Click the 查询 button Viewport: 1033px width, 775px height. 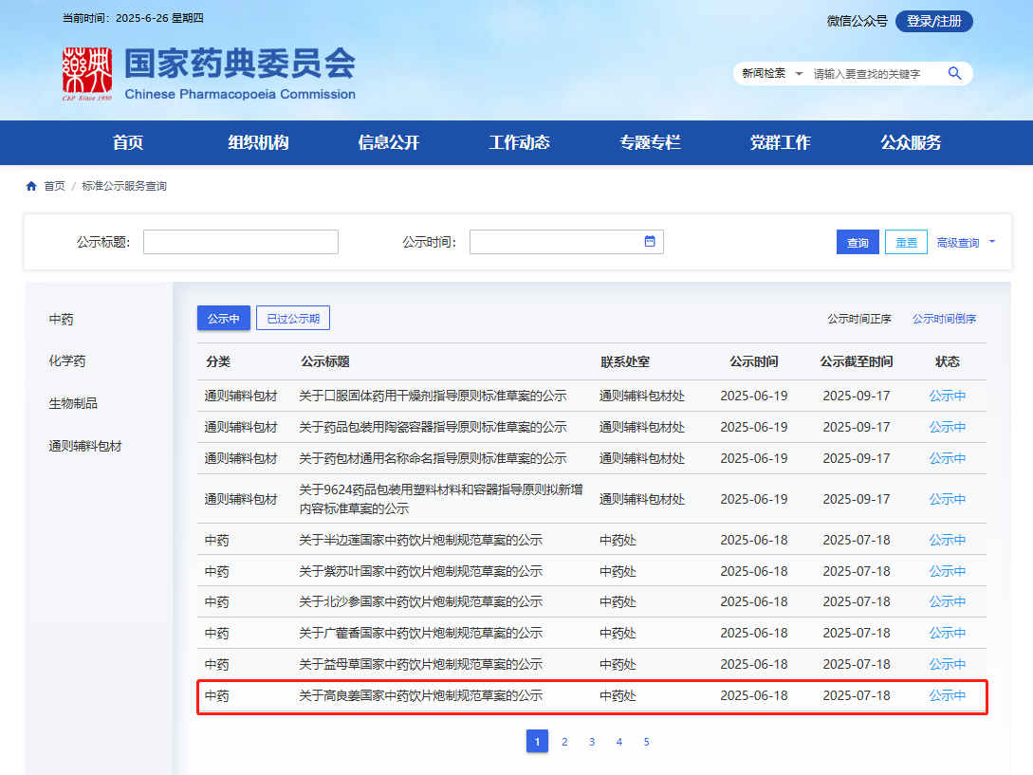858,243
